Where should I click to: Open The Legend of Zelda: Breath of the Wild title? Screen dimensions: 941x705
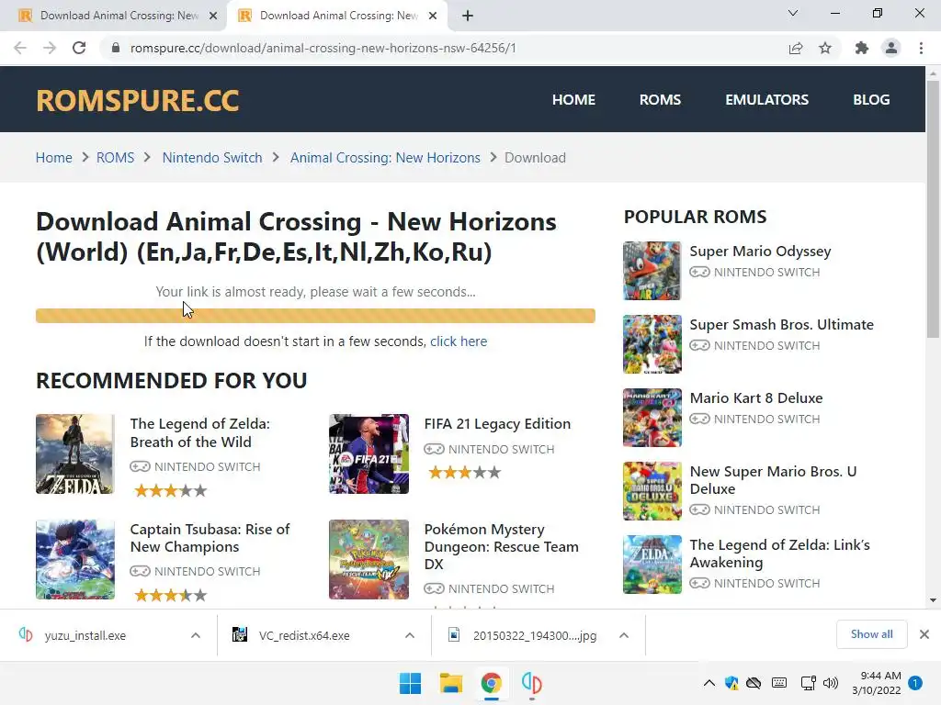pyautogui.click(x=199, y=433)
